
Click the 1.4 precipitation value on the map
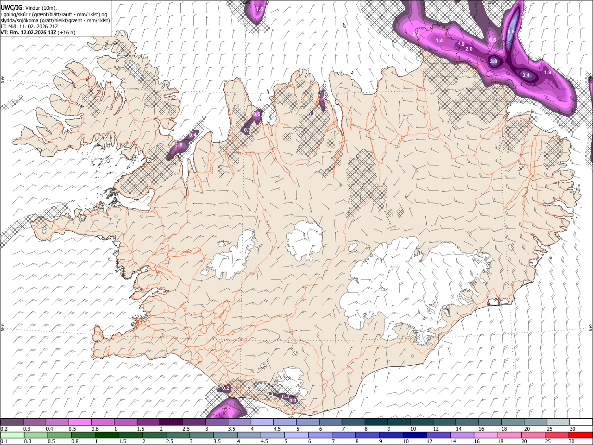tap(439, 41)
